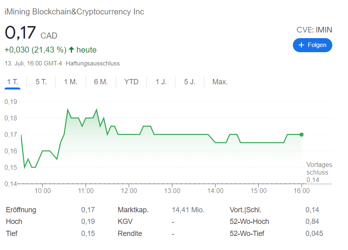The image size is (348, 250).
Task: Click the word heute in the change line
Action: coord(86,50)
